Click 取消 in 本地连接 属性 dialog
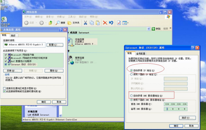The width and height of the screenshot is (206, 130). 59,102
